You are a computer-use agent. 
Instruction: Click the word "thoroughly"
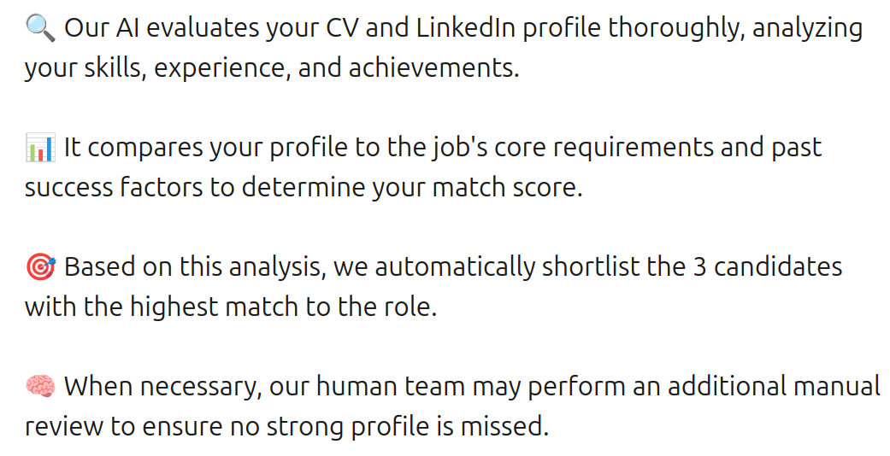click(x=678, y=28)
